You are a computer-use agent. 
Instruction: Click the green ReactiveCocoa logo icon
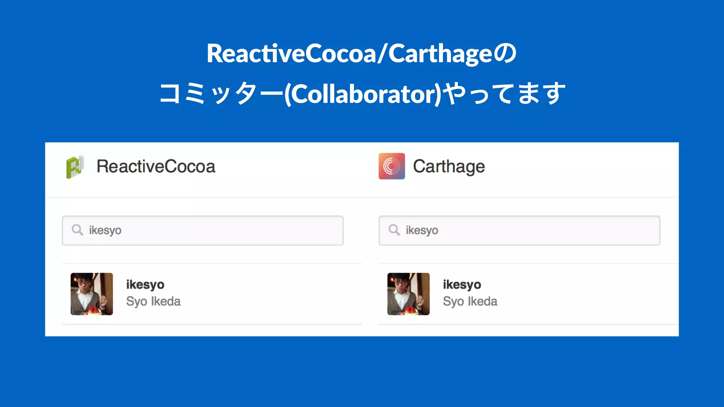point(75,167)
